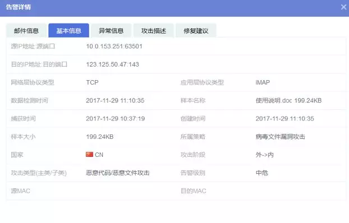Select the TCP protocol value
This screenshot has height=223, width=349.
(92, 82)
